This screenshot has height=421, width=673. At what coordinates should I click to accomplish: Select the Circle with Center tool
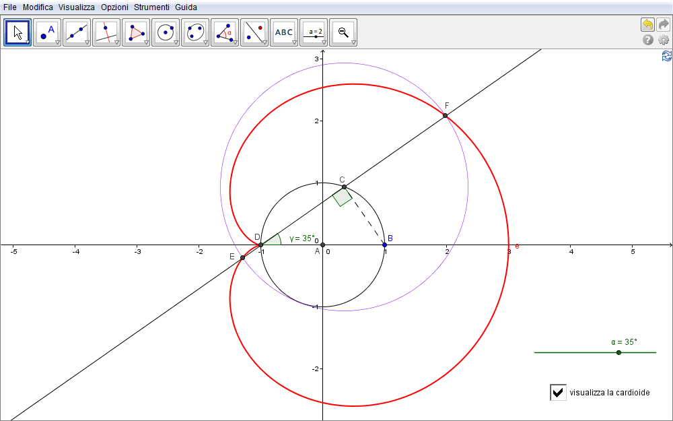[166, 32]
